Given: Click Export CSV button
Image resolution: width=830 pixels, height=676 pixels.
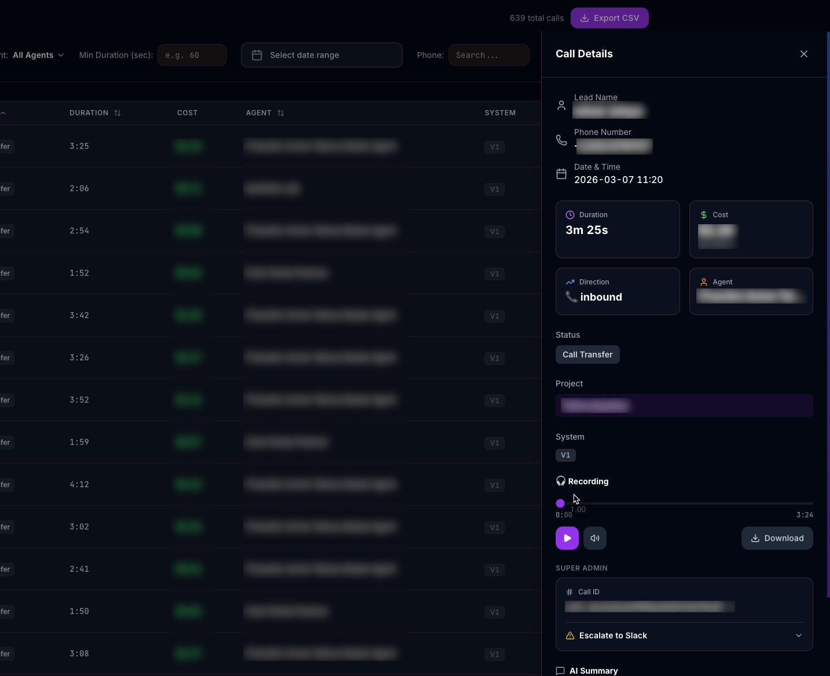Looking at the screenshot, I should click(x=609, y=18).
